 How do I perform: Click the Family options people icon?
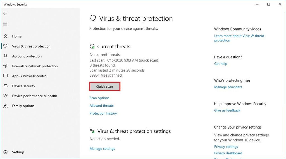point(6,106)
